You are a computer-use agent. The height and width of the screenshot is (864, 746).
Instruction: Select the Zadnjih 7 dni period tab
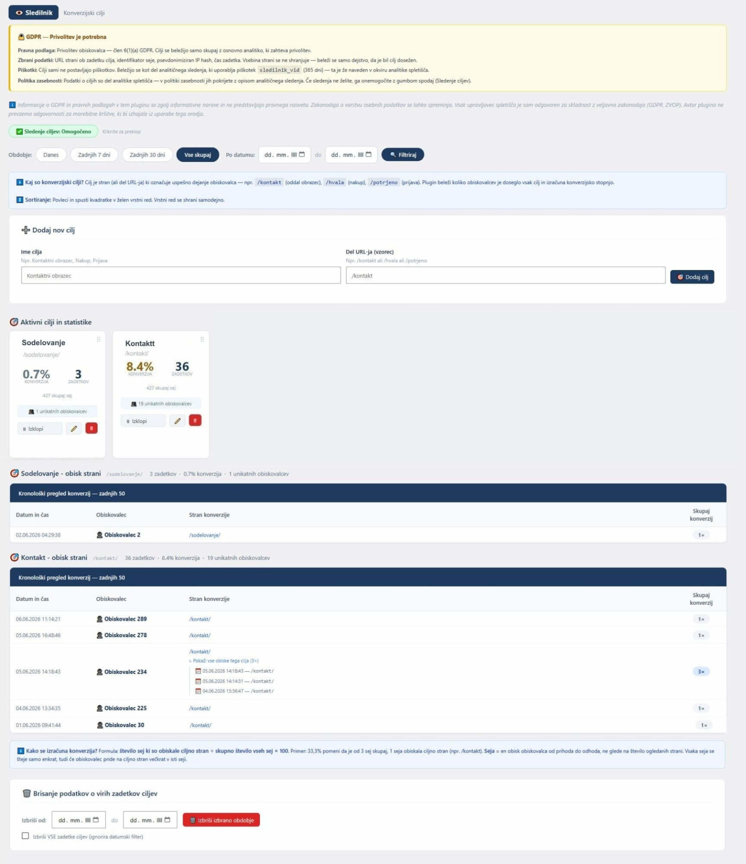tap(94, 155)
